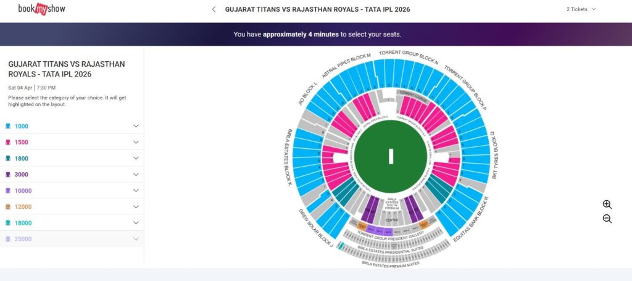Click the pink seat icon beside 1500
The image size is (632, 281).
[x=8, y=143]
